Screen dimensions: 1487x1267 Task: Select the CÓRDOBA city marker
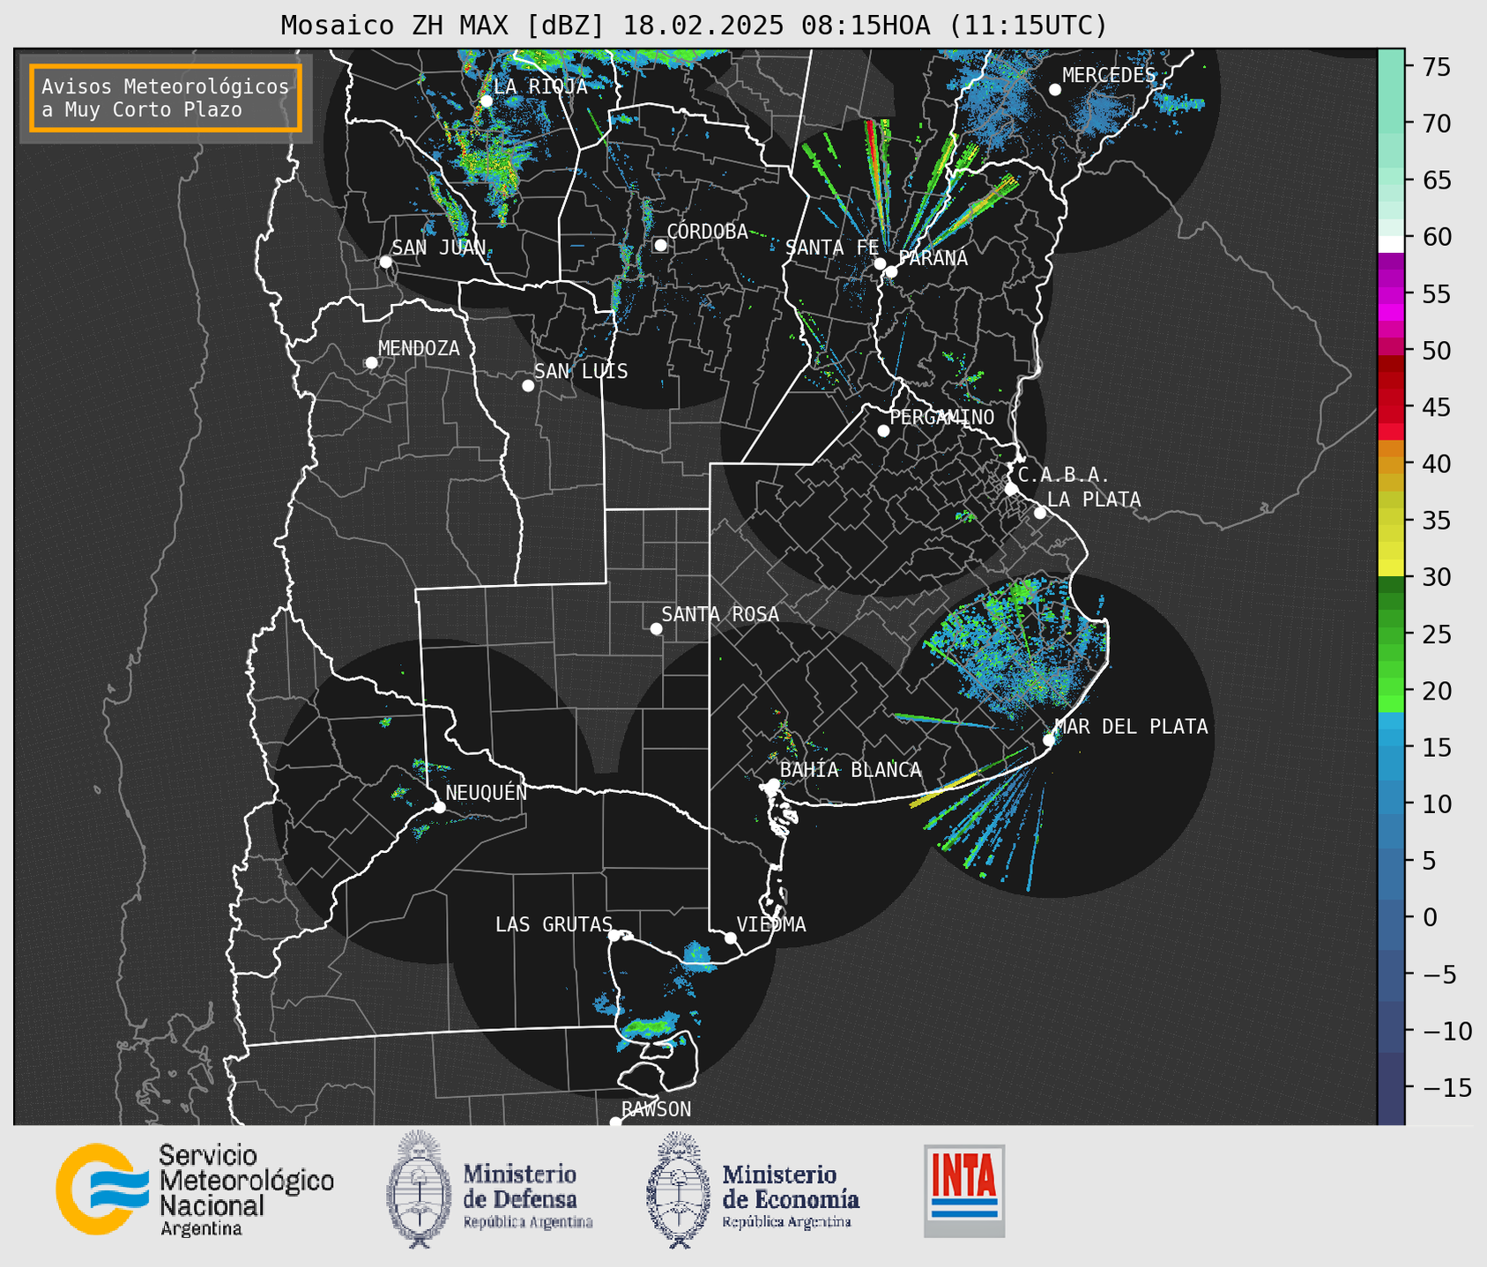click(660, 245)
